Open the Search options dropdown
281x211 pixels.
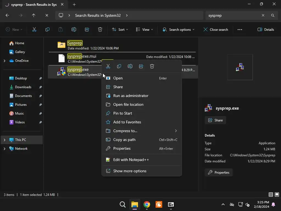point(178,30)
